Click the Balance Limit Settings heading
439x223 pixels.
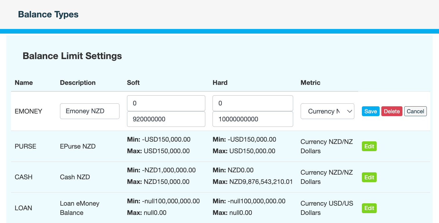coord(72,56)
